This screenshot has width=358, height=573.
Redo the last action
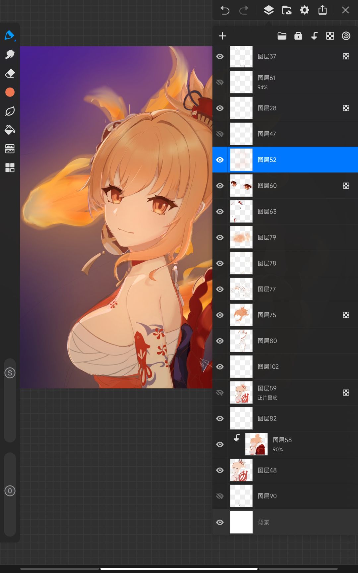click(244, 10)
